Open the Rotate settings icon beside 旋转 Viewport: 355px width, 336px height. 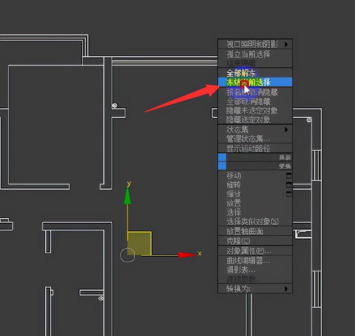pos(289,185)
